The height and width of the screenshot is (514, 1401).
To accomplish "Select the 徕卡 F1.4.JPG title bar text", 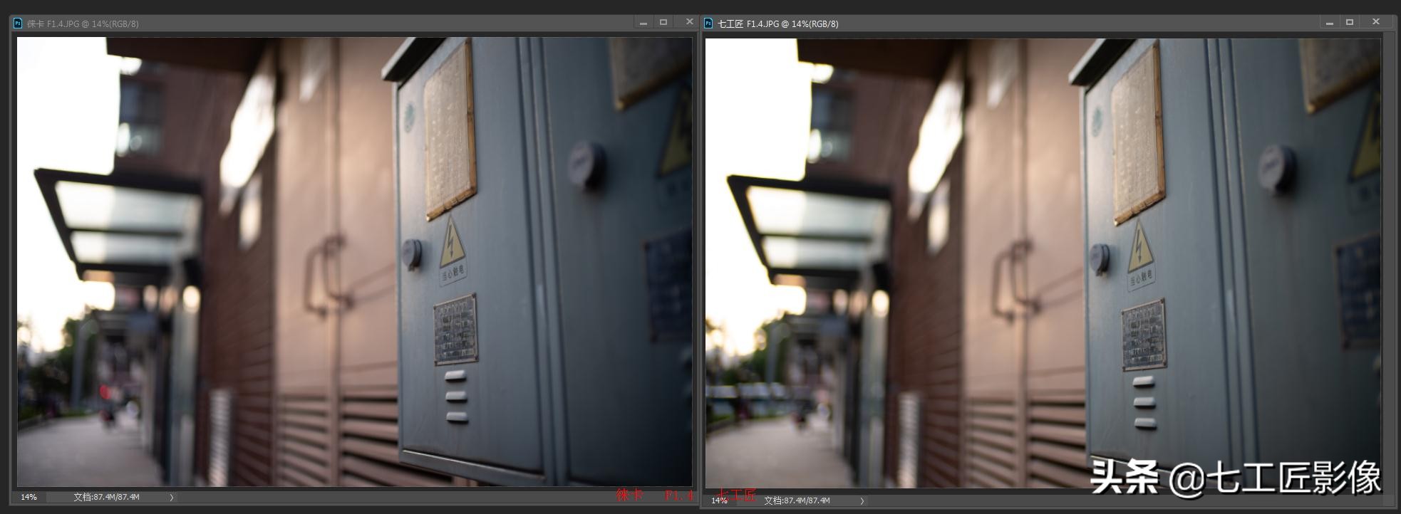I will (x=83, y=23).
